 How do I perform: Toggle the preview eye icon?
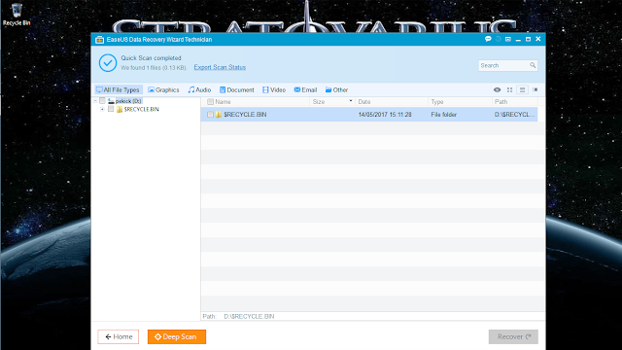point(497,90)
